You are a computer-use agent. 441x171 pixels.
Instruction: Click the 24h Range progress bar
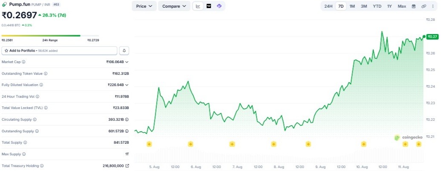pyautogui.click(x=50, y=36)
